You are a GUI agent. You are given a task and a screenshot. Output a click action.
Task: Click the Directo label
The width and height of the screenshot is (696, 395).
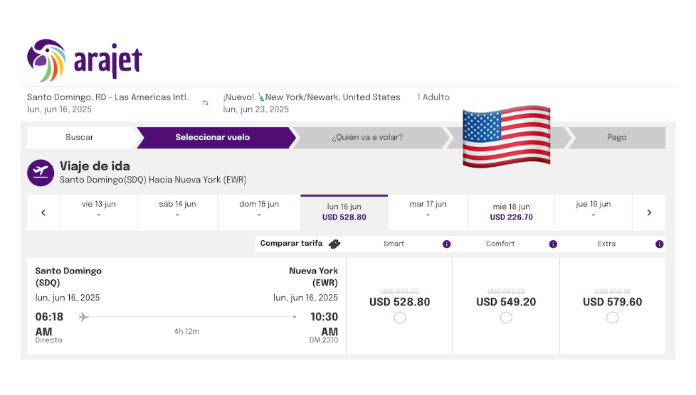click(49, 340)
